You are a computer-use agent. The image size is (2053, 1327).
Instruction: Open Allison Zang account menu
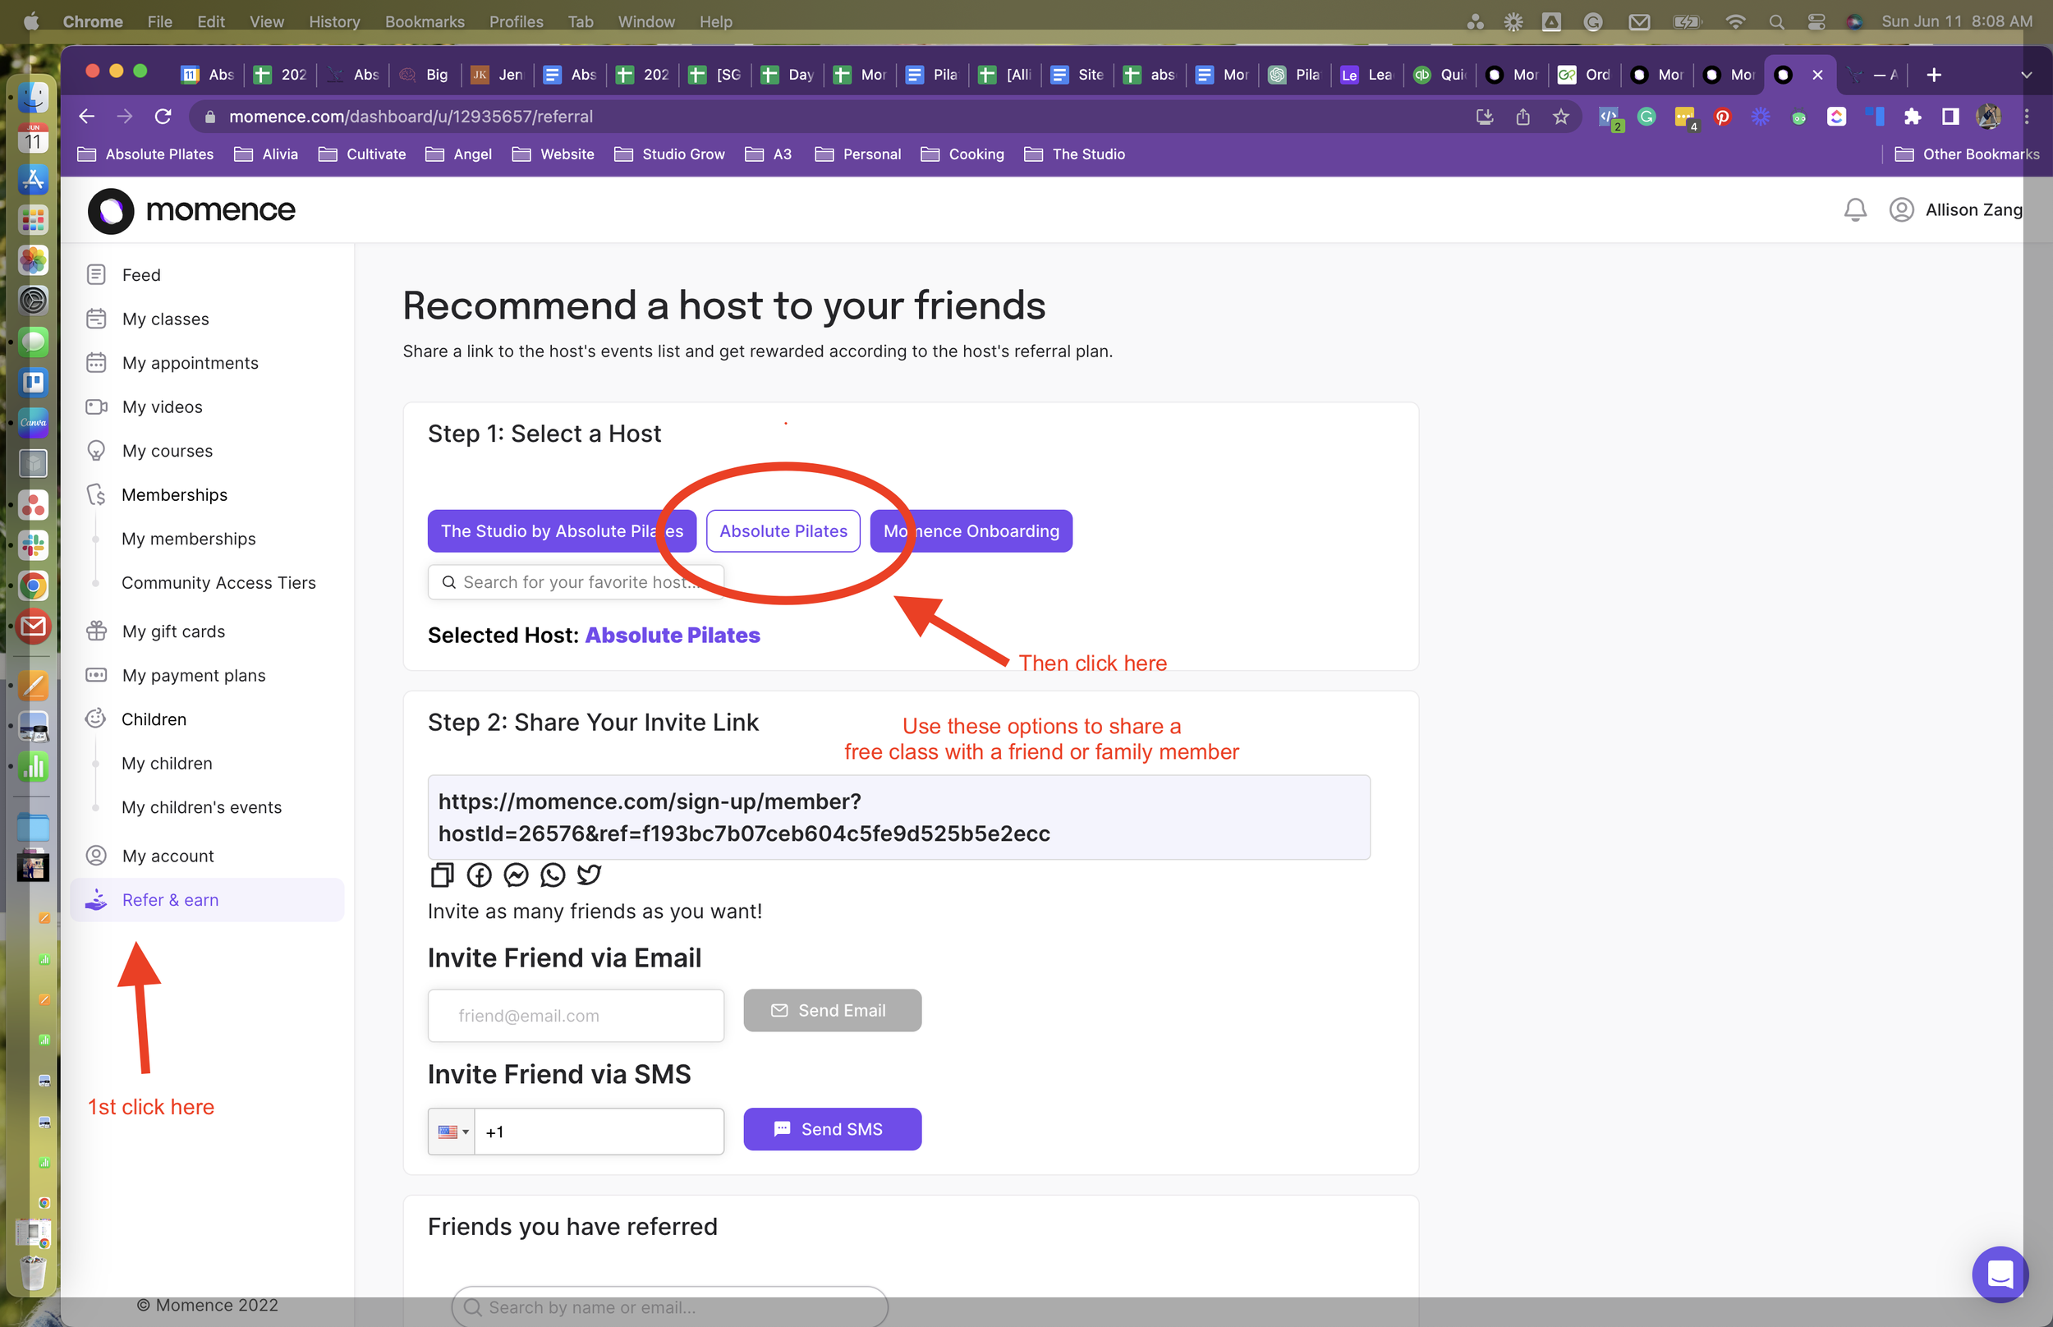1955,209
